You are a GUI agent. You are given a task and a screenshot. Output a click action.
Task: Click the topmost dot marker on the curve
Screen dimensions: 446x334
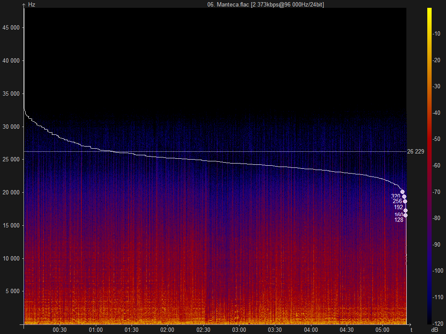402,192
